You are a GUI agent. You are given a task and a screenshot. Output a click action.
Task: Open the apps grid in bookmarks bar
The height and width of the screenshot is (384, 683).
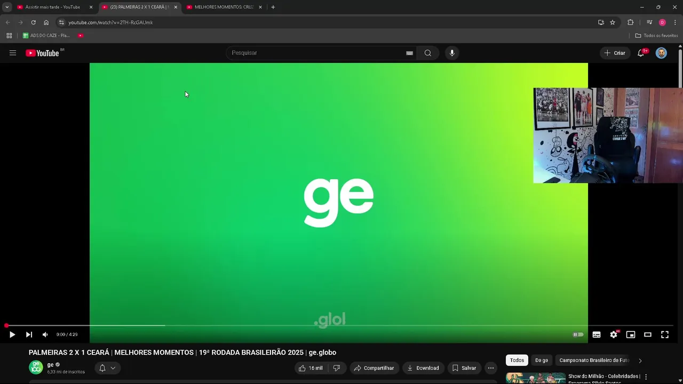[x=9, y=35]
